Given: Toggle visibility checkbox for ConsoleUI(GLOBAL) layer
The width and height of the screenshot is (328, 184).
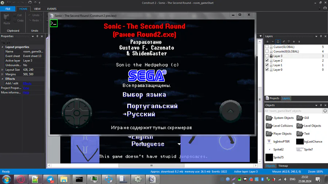Looking at the screenshot, I should [x=267, y=51].
